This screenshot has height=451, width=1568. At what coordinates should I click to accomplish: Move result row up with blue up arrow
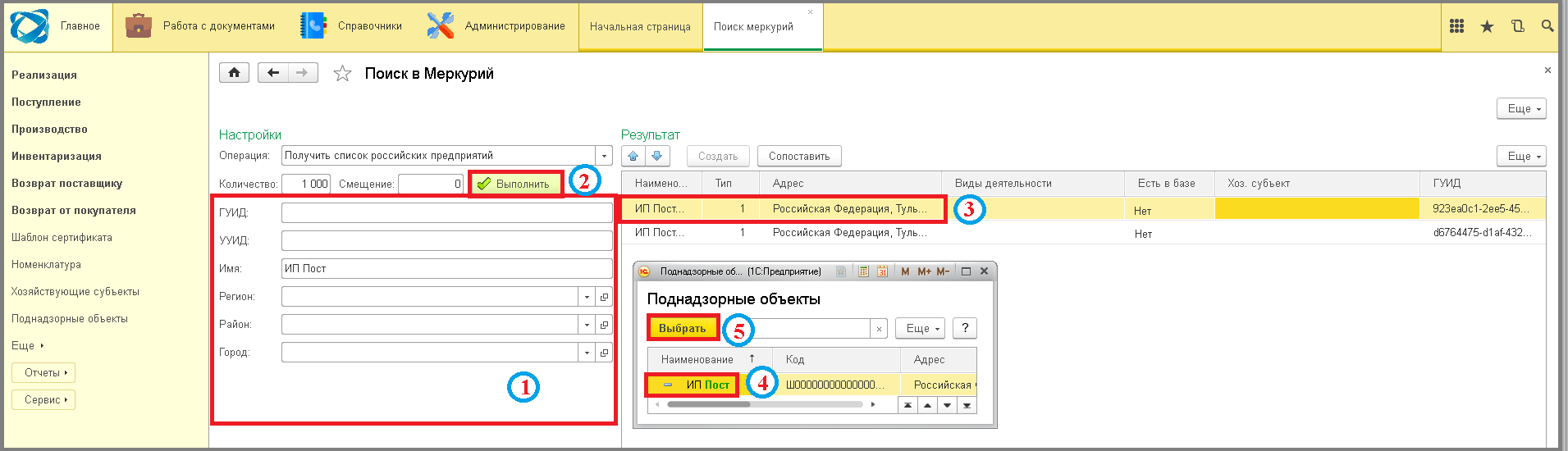(633, 156)
